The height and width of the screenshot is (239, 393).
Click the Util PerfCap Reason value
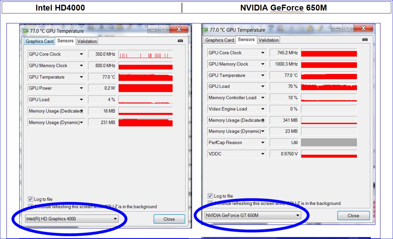[x=284, y=143]
